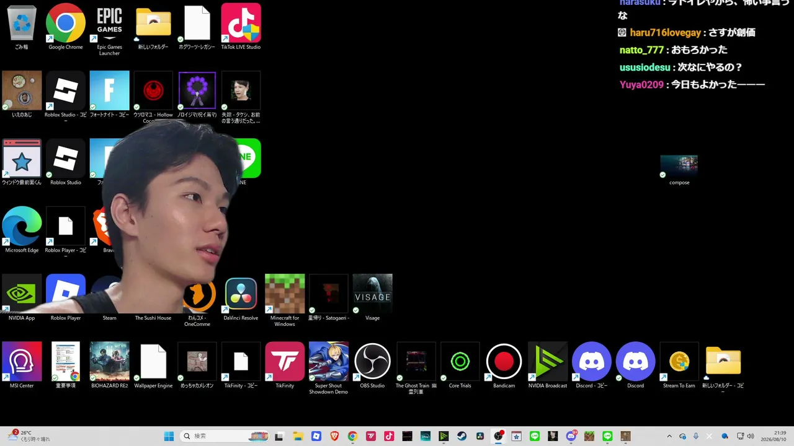This screenshot has height=446, width=794.
Task: Switch to Brave browser in the taskbar
Action: 334,436
